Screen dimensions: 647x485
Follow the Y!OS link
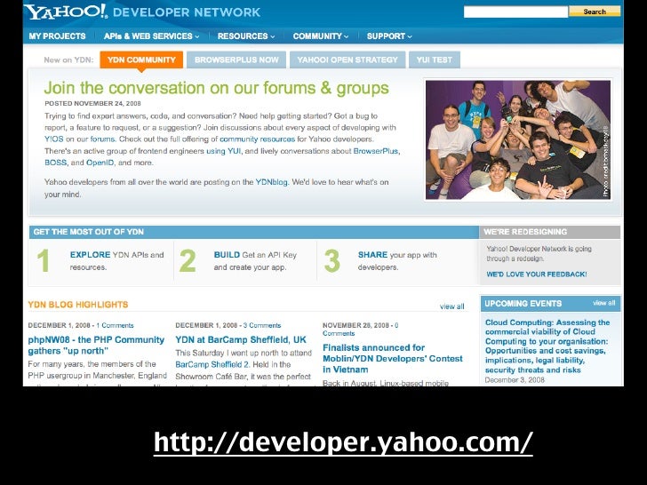pyautogui.click(x=54, y=139)
